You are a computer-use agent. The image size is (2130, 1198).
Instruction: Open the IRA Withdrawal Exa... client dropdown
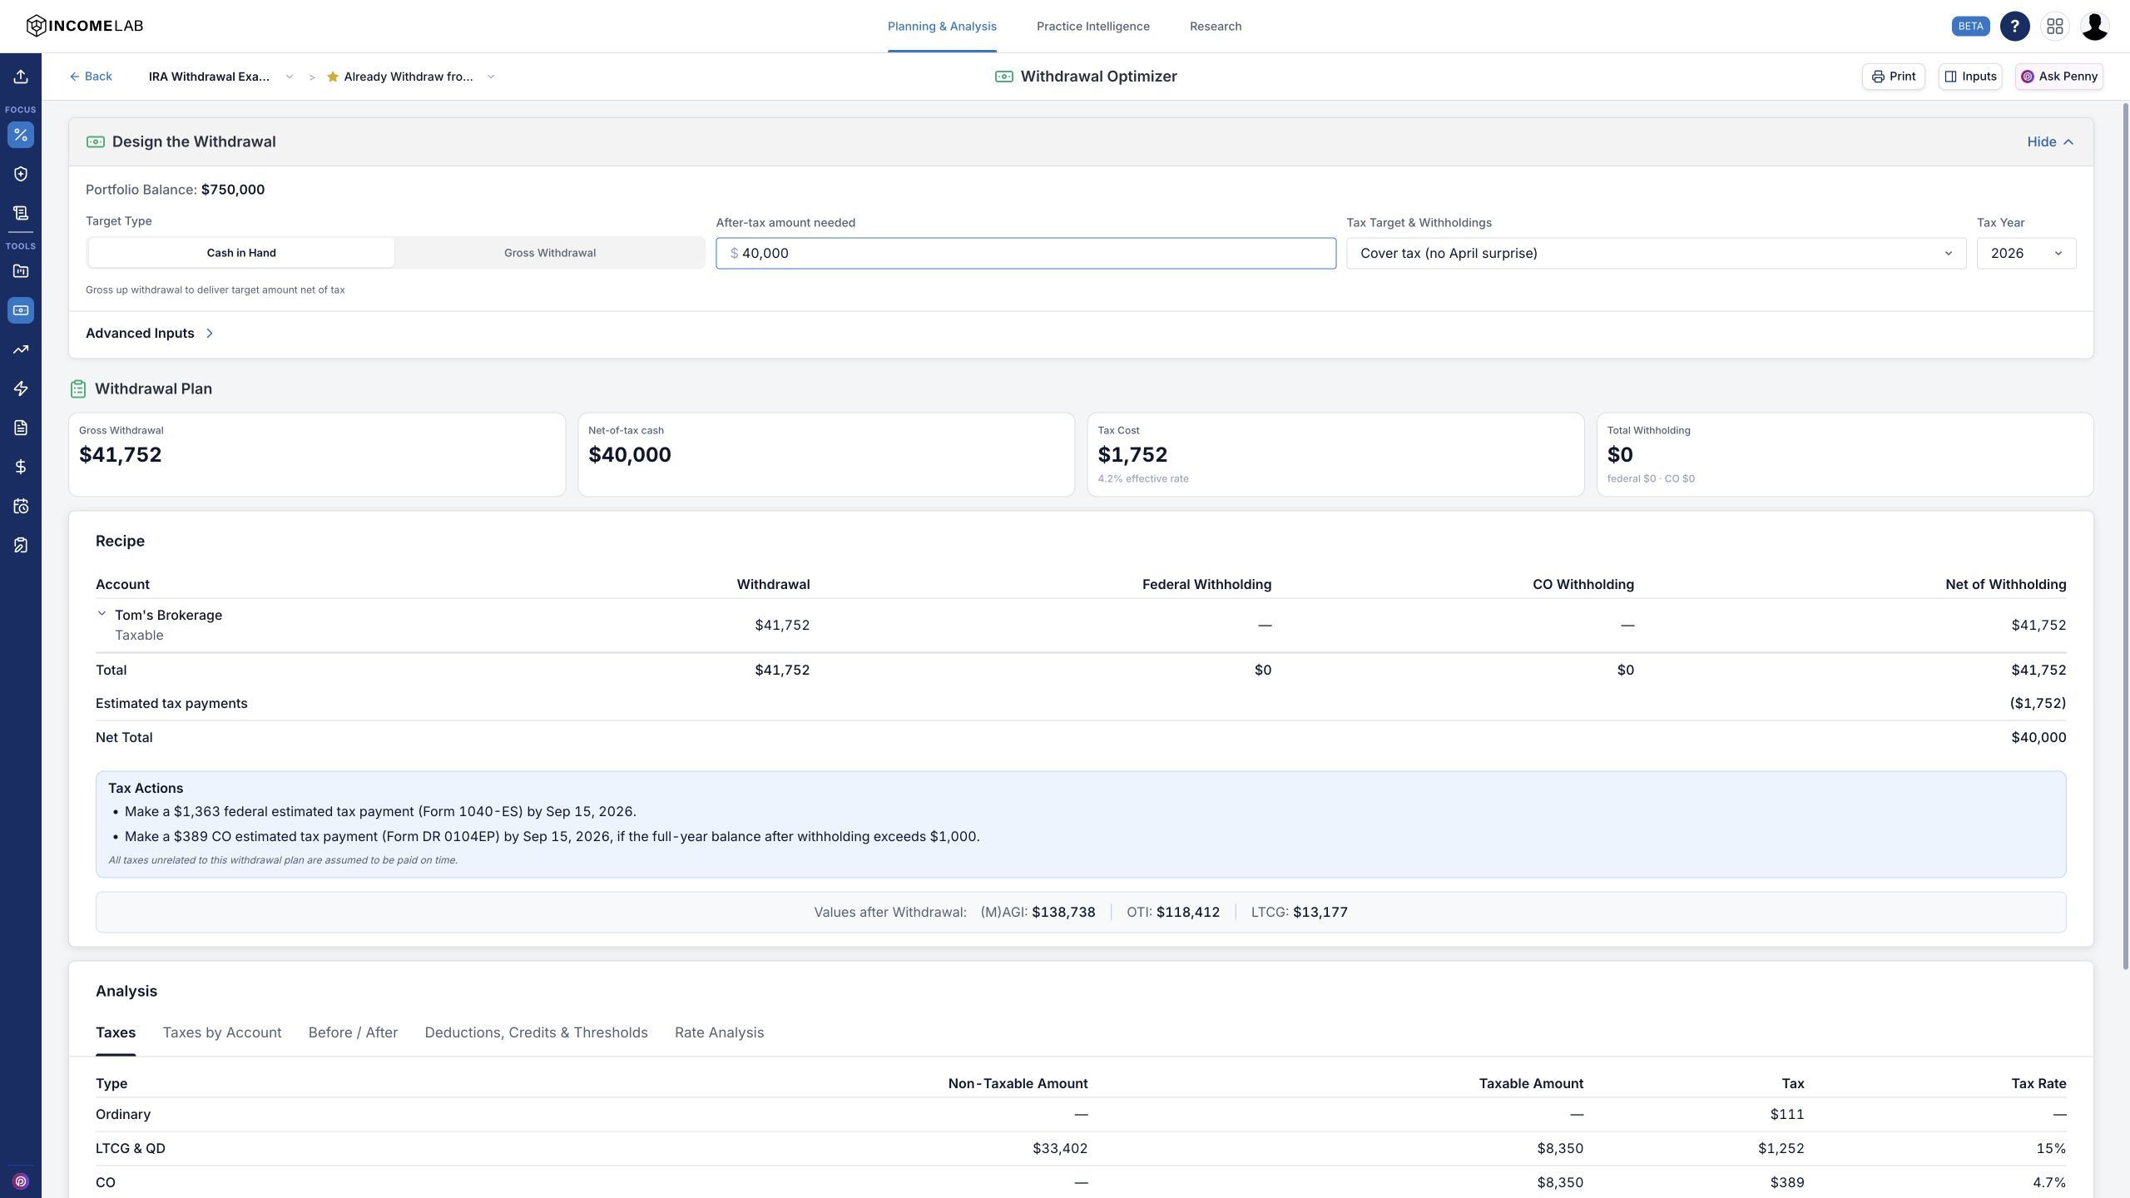[x=220, y=77]
